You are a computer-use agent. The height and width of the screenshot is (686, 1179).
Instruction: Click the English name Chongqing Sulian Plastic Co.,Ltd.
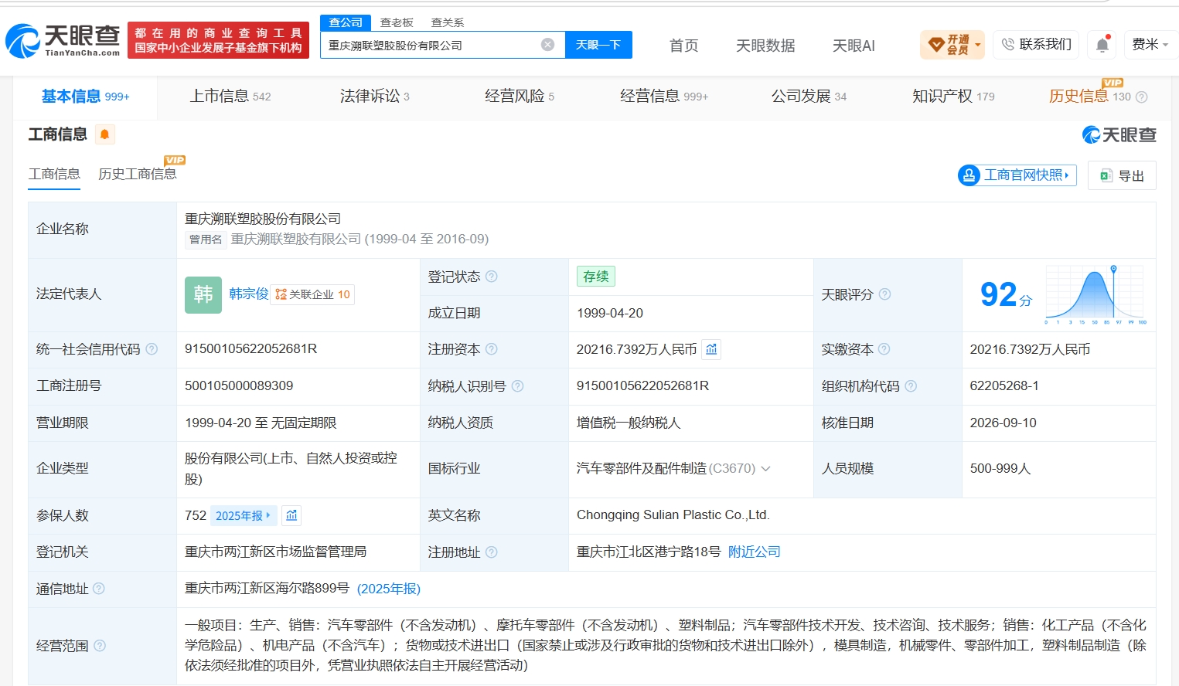[x=673, y=514]
